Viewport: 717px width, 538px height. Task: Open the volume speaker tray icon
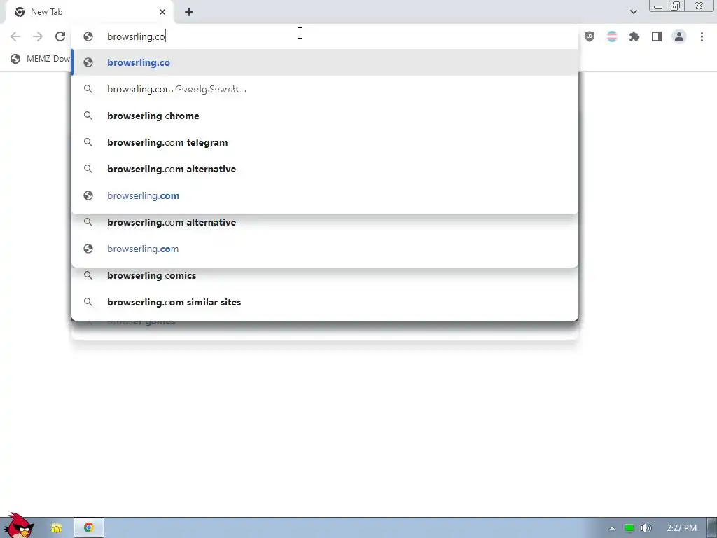646,528
